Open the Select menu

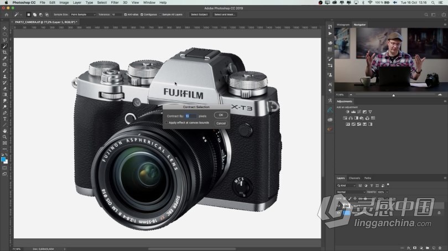pyautogui.click(x=102, y=3)
